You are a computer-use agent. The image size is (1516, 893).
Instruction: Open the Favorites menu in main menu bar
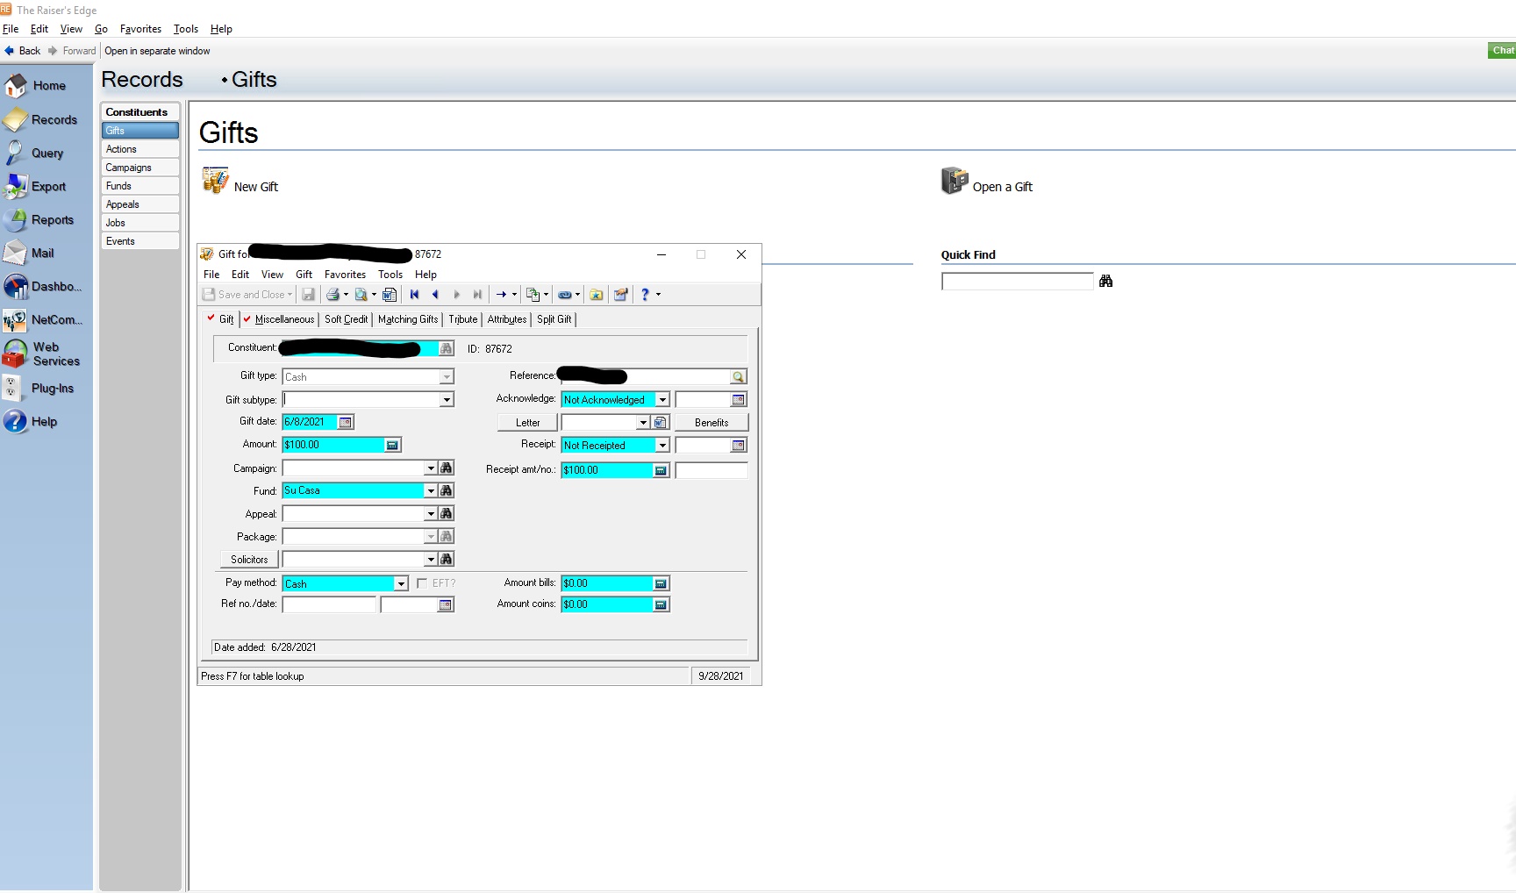click(x=140, y=29)
